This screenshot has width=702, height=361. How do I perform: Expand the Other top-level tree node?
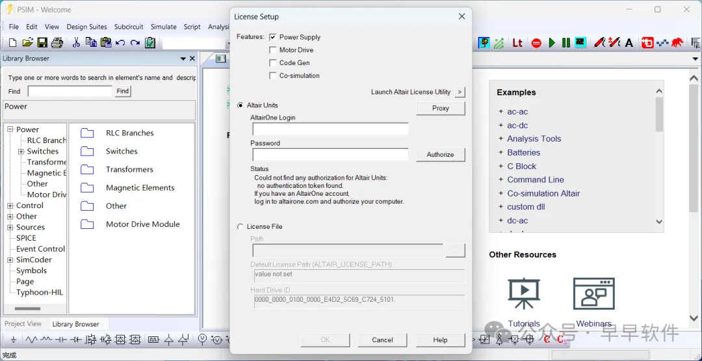tap(10, 217)
